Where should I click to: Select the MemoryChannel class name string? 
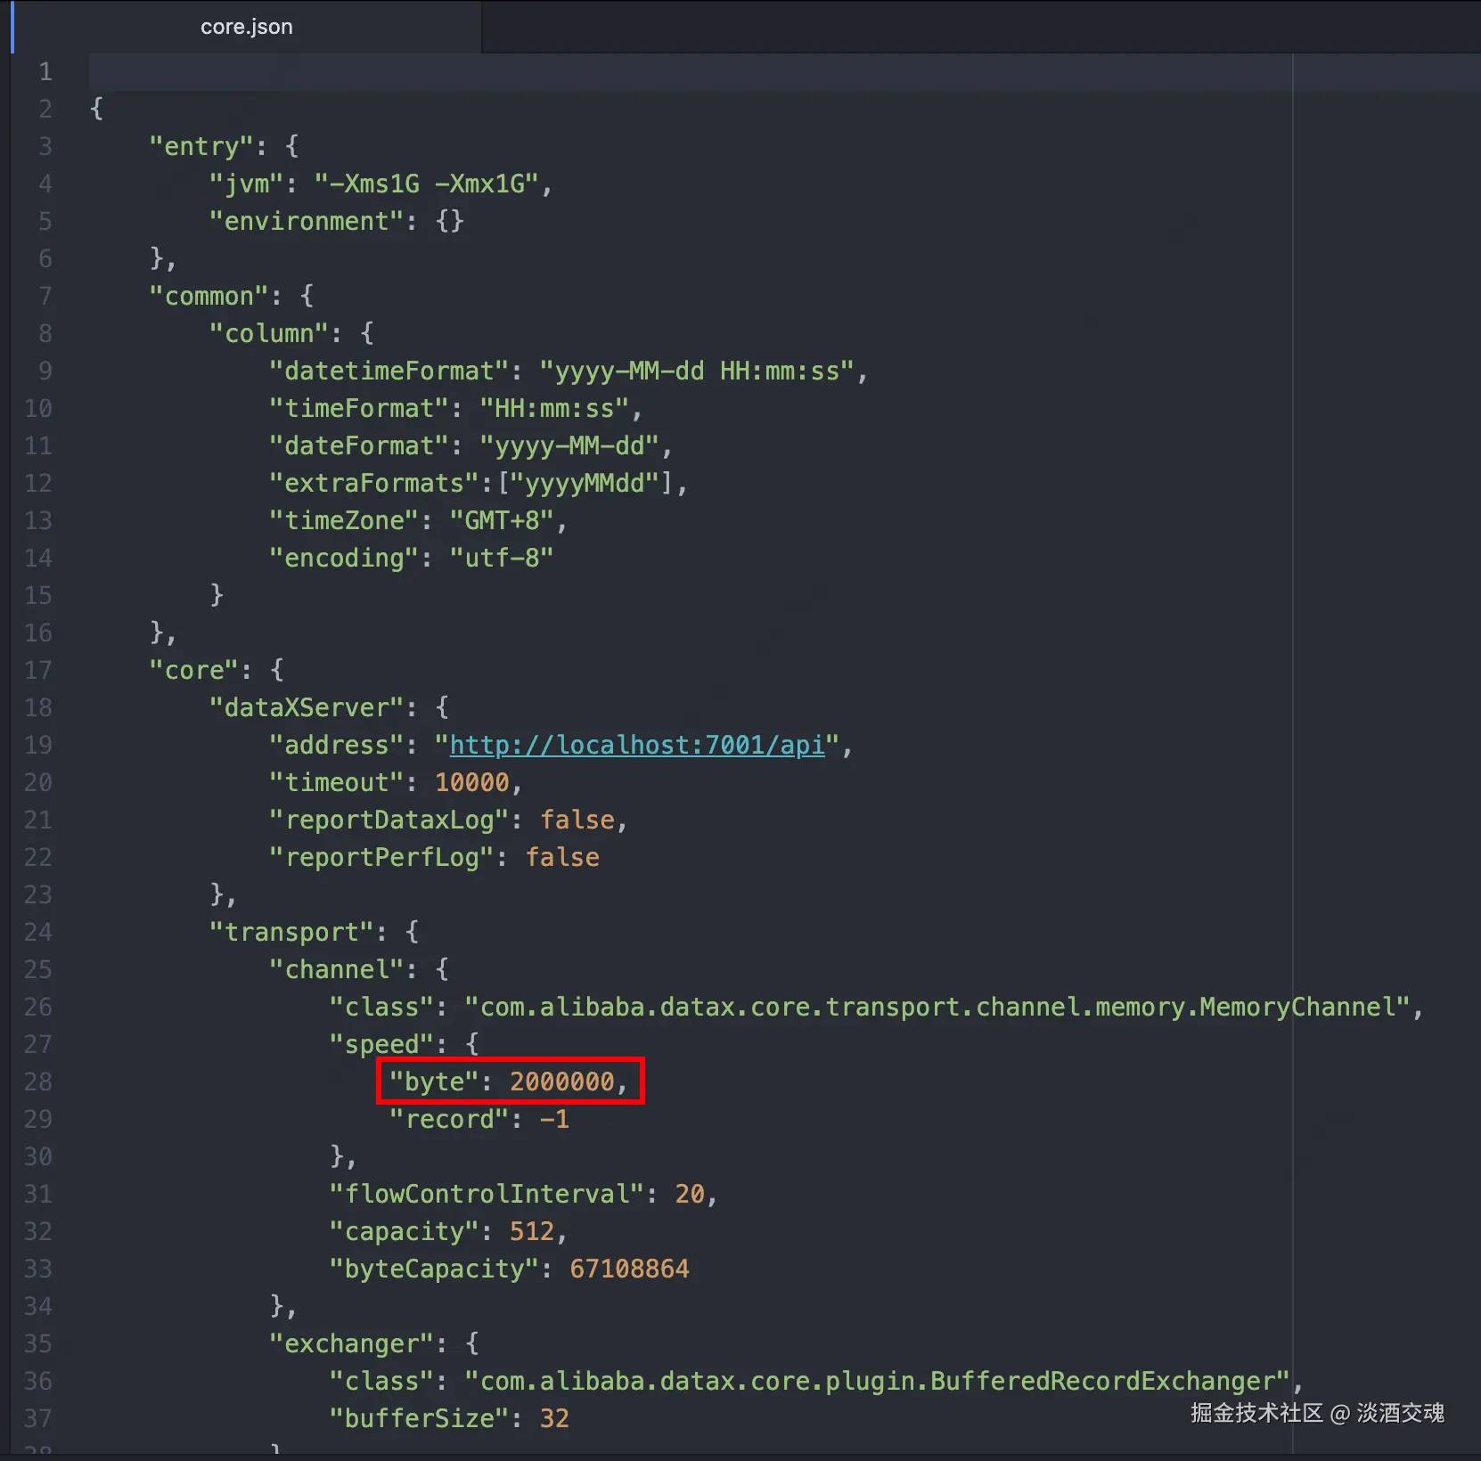point(937,1007)
